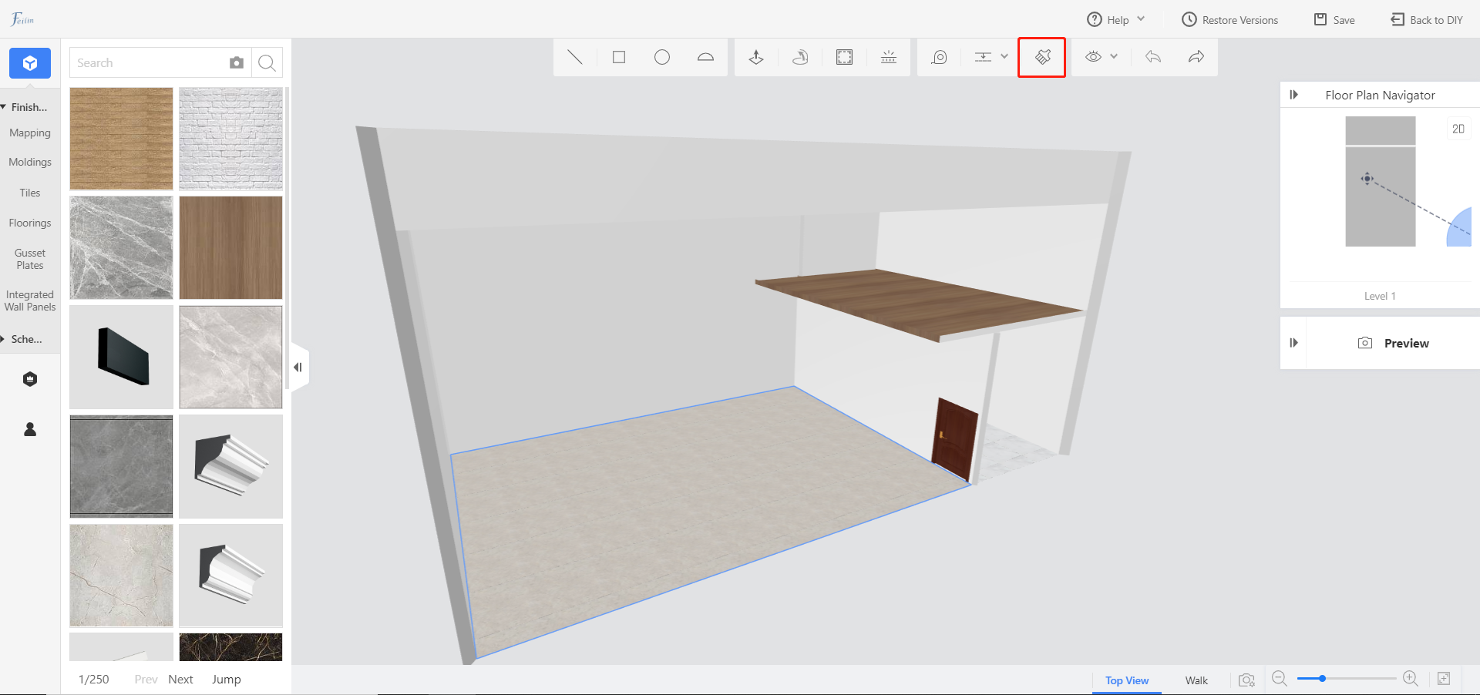Open the Preview render button
Screen dimensions: 1480x695
[x=1394, y=343]
